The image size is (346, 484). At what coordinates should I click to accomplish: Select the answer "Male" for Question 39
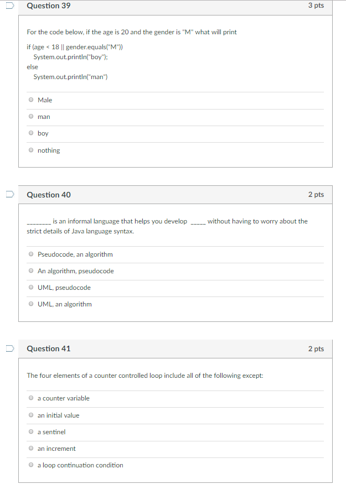tap(31, 100)
